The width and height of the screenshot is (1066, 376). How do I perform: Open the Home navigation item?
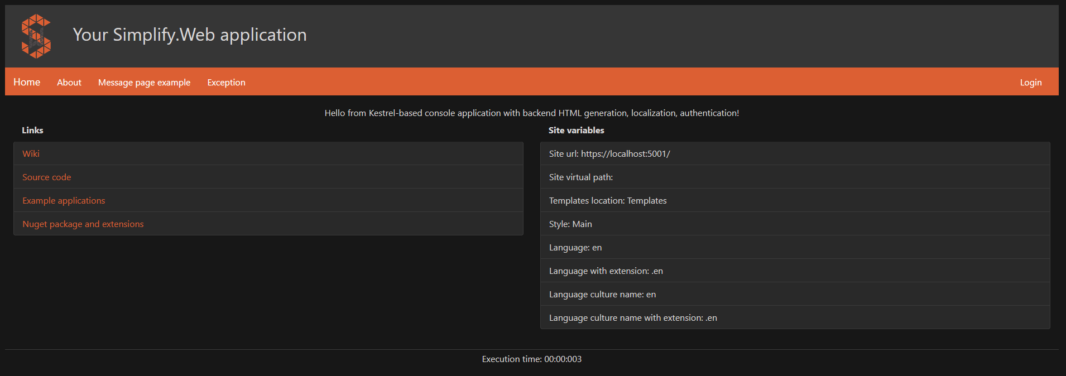coord(27,82)
